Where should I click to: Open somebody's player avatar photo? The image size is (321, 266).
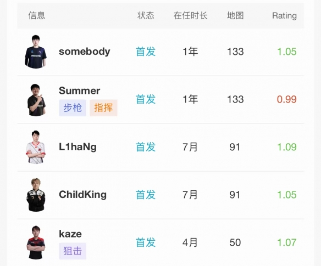tap(36, 52)
